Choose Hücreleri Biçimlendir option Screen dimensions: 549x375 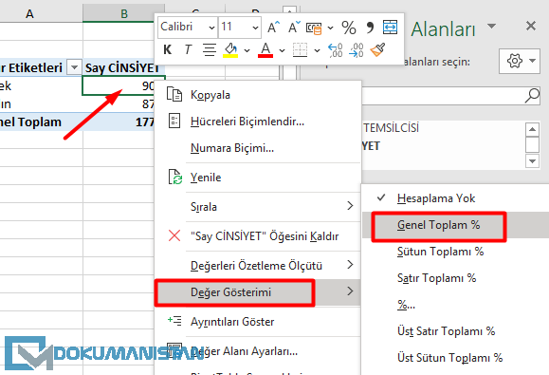[x=257, y=122]
